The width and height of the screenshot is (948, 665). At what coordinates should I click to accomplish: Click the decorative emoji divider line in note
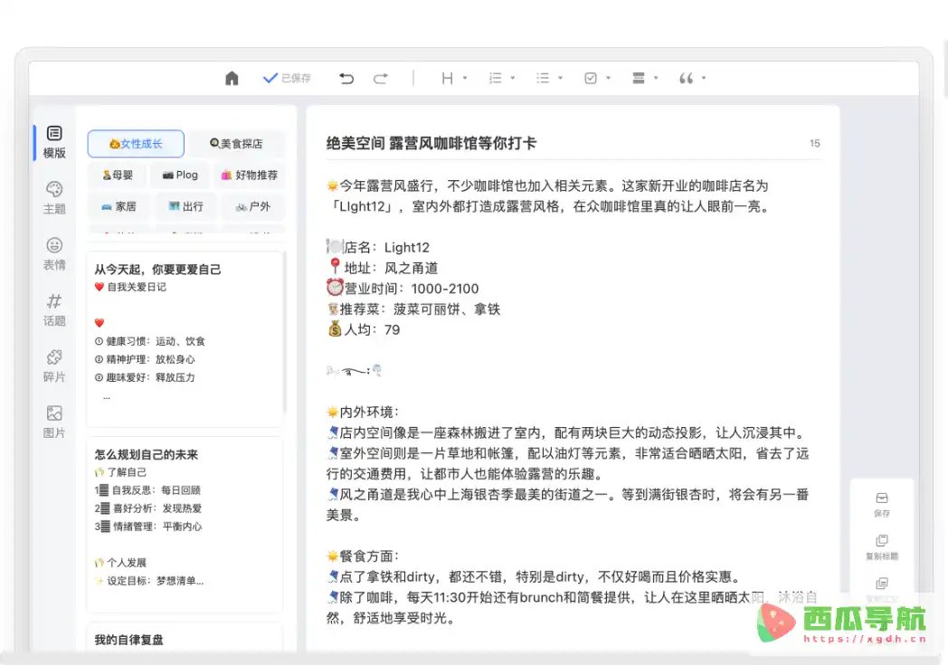point(355,371)
